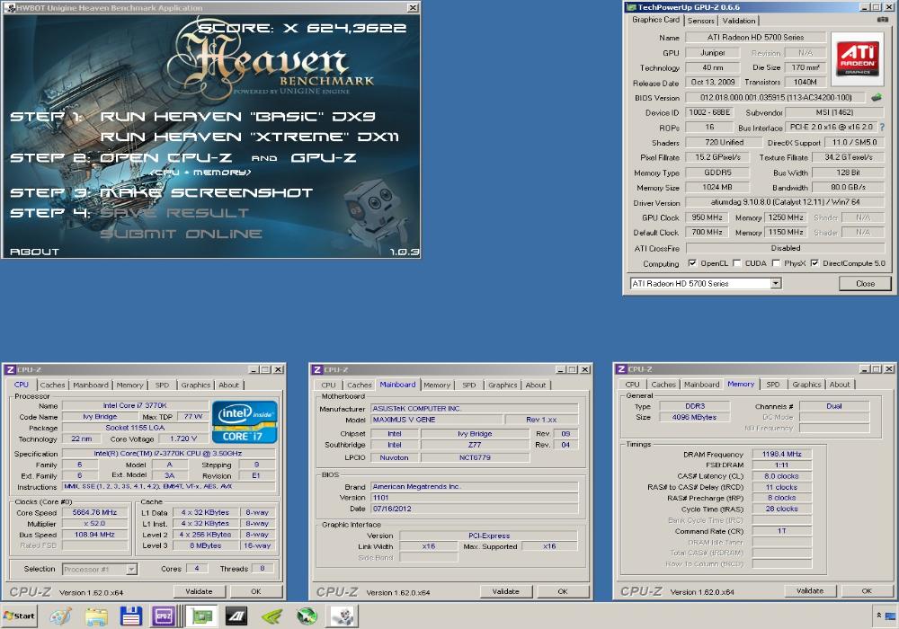
Task: Click the save BIOS icon beside BIOS Version
Action: click(x=877, y=97)
